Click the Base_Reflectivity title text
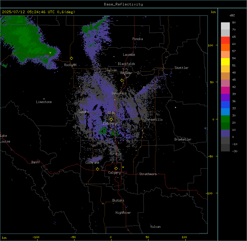Image resolution: width=247 pixels, height=241 pixels. [123, 4]
